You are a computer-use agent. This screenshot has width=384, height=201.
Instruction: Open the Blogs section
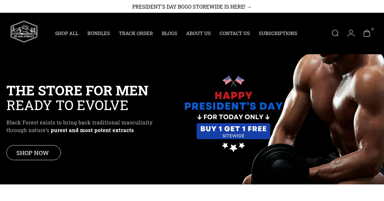[170, 33]
